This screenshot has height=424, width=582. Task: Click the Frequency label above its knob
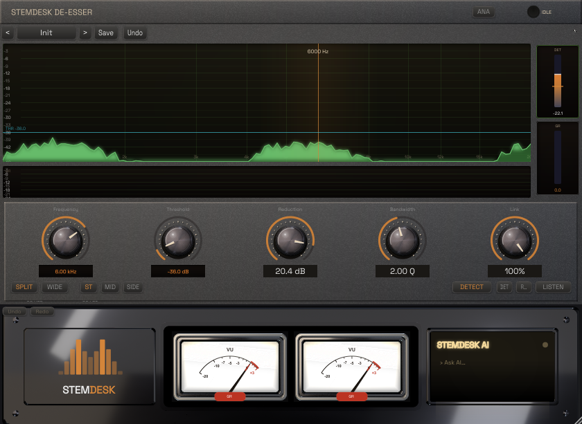[66, 210]
